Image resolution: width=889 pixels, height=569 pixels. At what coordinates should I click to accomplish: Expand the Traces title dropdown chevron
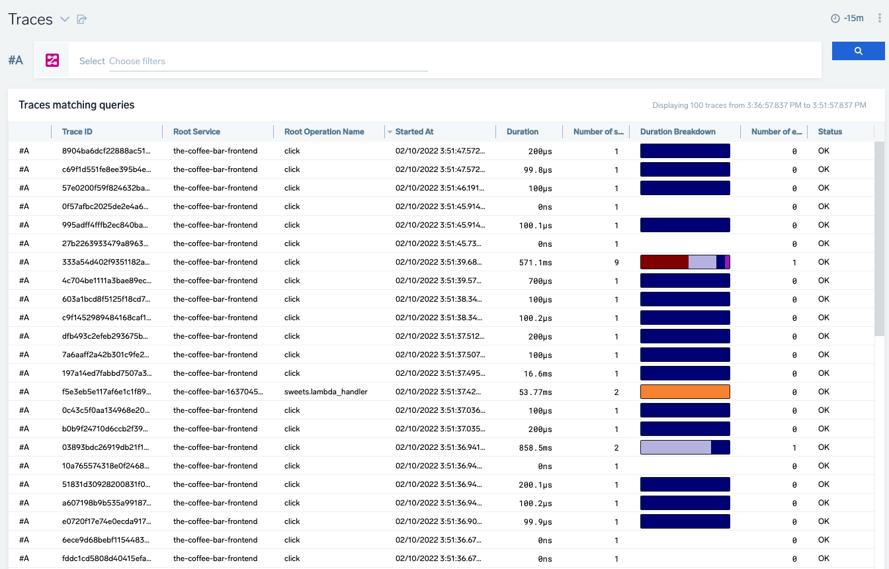[x=65, y=19]
